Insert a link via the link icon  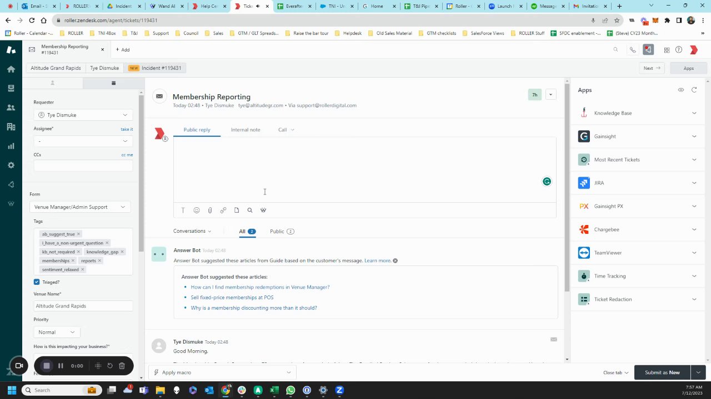(x=223, y=211)
